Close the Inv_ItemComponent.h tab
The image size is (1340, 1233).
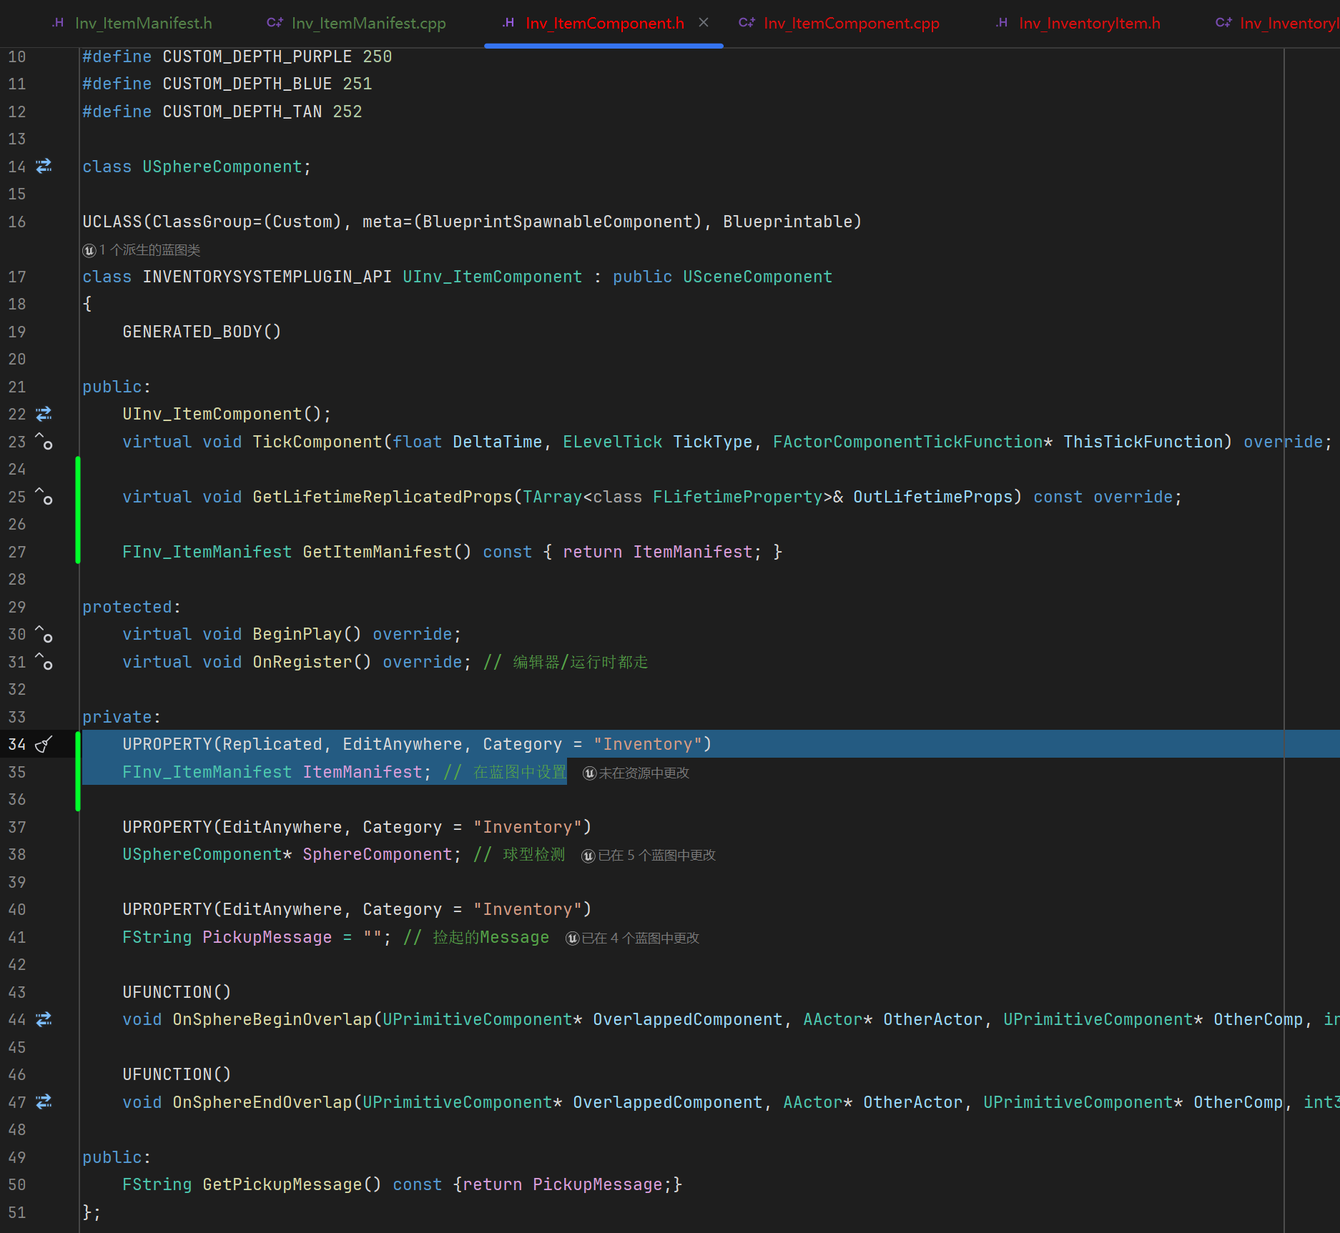tap(704, 23)
